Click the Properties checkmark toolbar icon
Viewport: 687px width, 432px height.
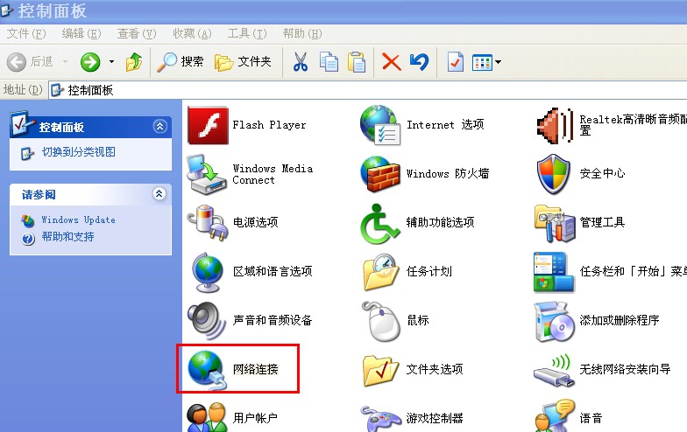tap(456, 61)
